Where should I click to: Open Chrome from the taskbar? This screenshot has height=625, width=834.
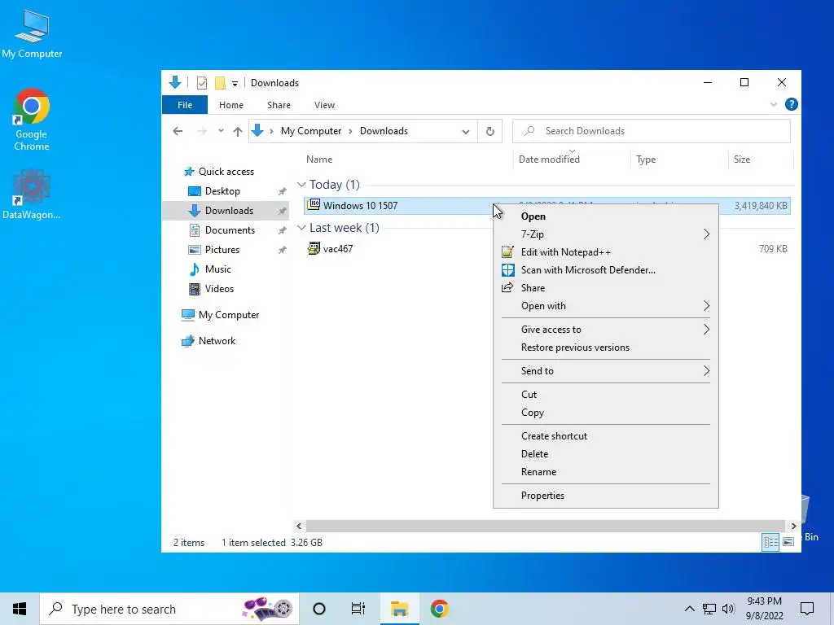point(439,609)
